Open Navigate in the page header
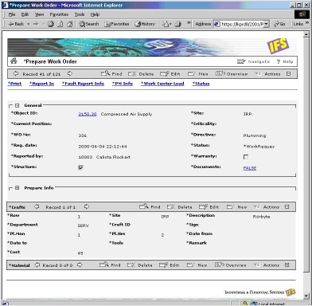 [x=253, y=61]
